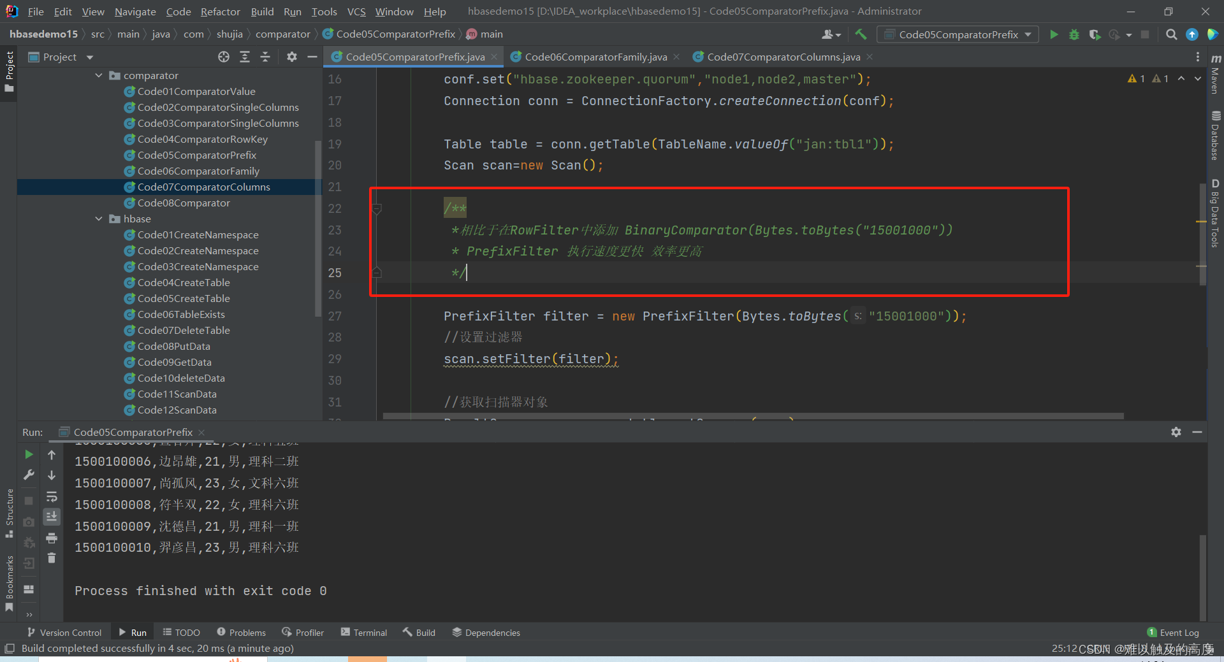Open the Build menu
1224x662 pixels.
(262, 11)
